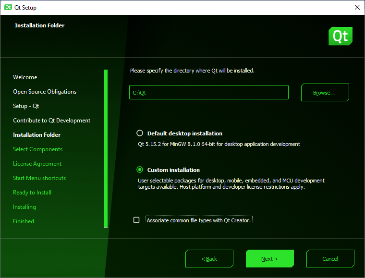
Task: Click the Setup - Qt step
Action: (x=26, y=106)
